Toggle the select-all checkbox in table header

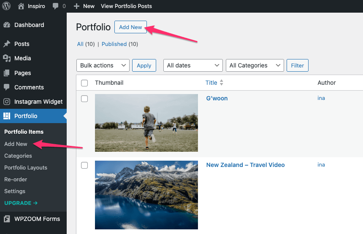[84, 83]
